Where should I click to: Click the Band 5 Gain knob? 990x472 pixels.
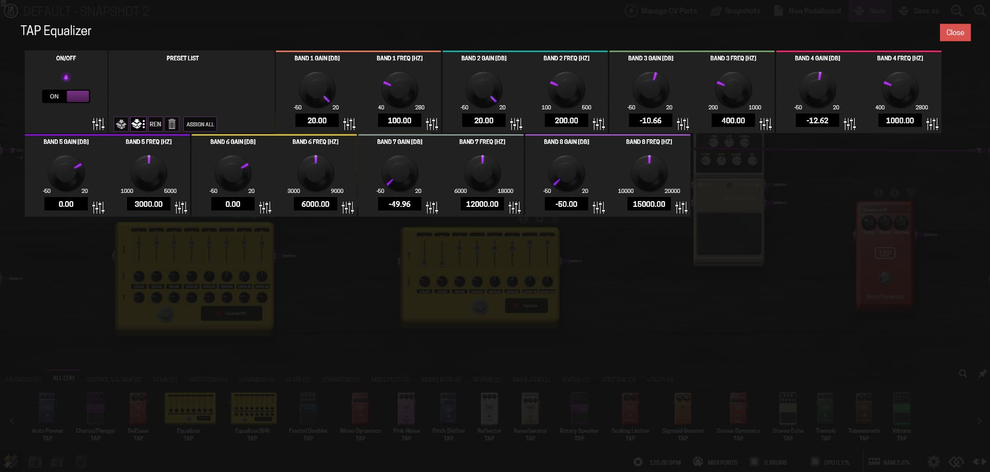(66, 173)
